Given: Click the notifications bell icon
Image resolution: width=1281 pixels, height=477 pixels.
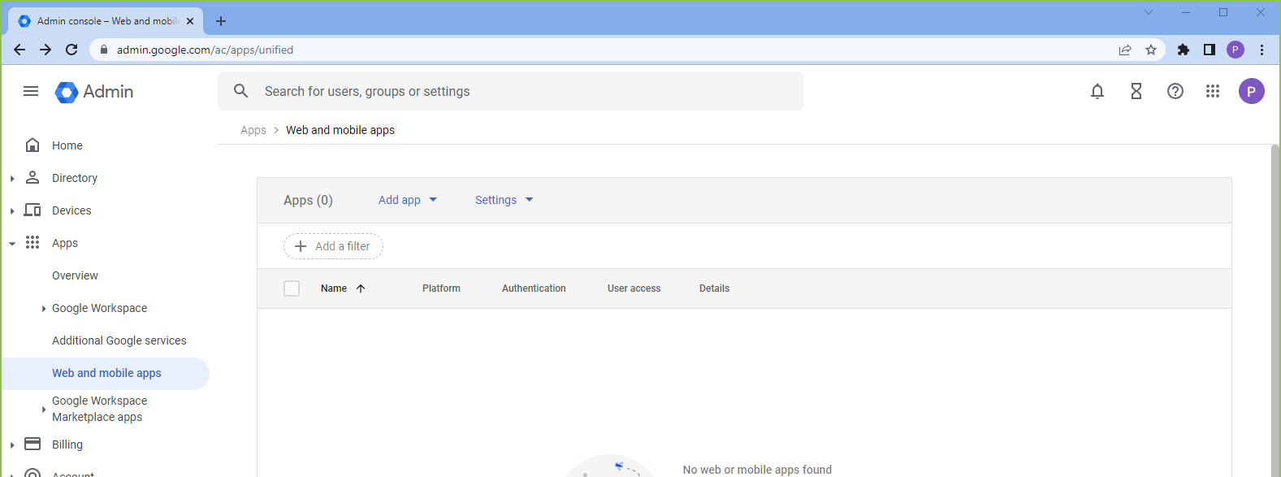Looking at the screenshot, I should pyautogui.click(x=1097, y=91).
